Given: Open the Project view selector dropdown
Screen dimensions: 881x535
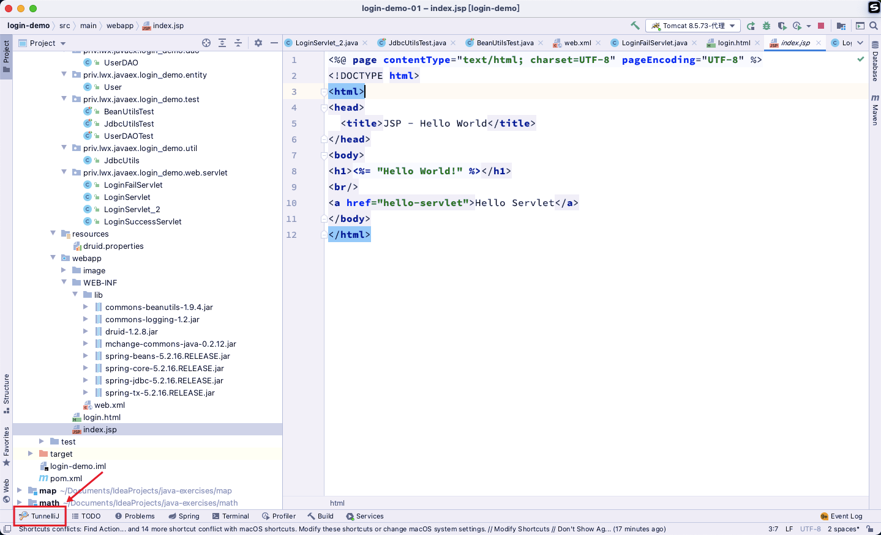Looking at the screenshot, I should coord(42,43).
